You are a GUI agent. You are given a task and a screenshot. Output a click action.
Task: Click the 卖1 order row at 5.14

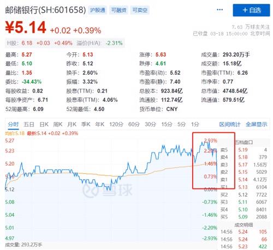(x=244, y=180)
